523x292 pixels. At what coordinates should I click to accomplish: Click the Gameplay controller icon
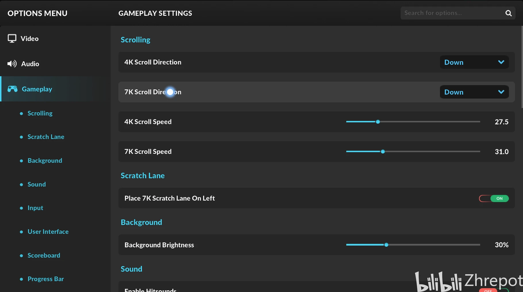pyautogui.click(x=12, y=89)
